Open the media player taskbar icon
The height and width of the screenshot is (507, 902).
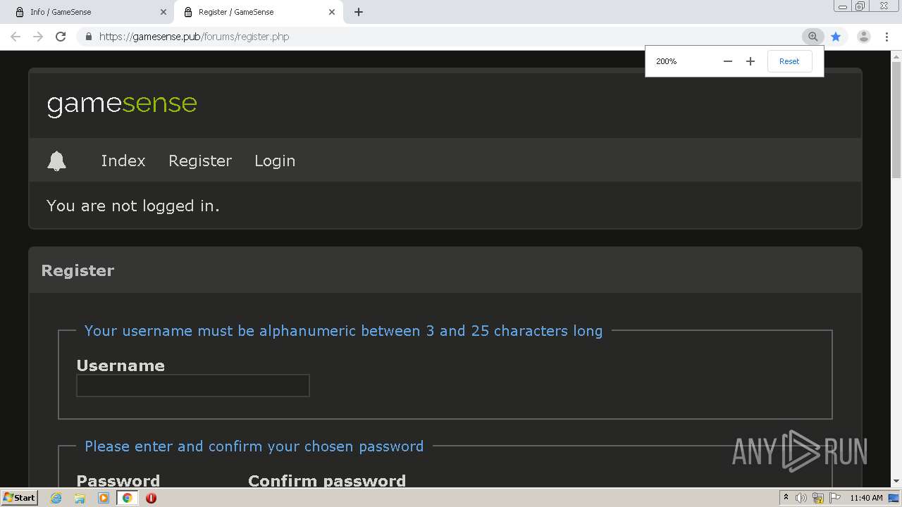104,498
